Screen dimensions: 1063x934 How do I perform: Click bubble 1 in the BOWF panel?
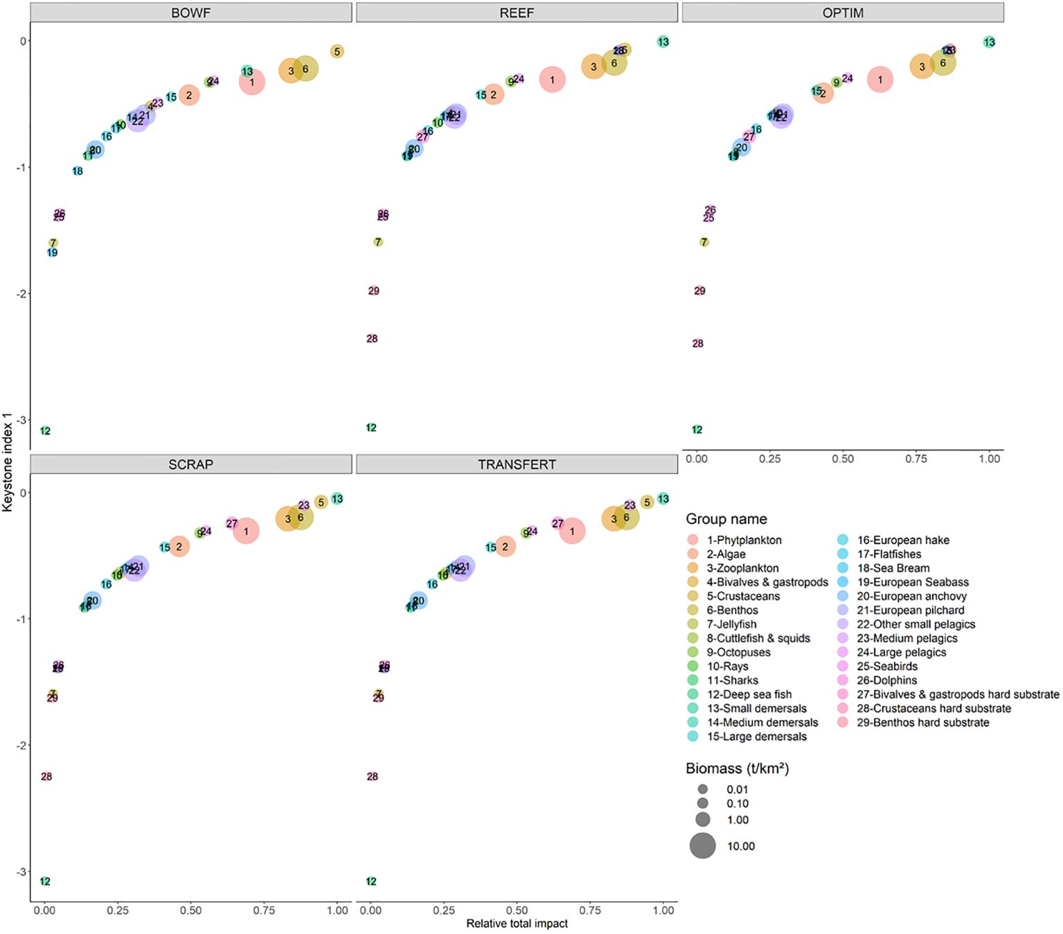[252, 82]
